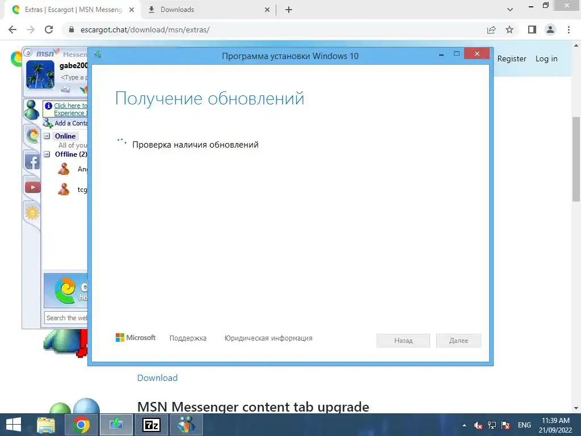Click the address bar URL field
581x436 pixels.
pyautogui.click(x=274, y=30)
